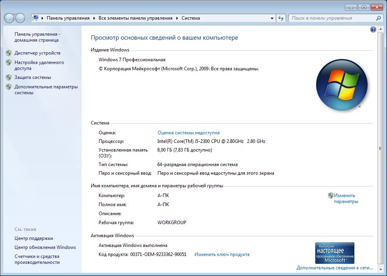Expand arrow after Панель управления breadcrumb
This screenshot has width=387, height=276.
(x=94, y=18)
